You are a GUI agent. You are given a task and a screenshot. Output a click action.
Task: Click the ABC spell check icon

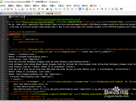tap(121, 9)
